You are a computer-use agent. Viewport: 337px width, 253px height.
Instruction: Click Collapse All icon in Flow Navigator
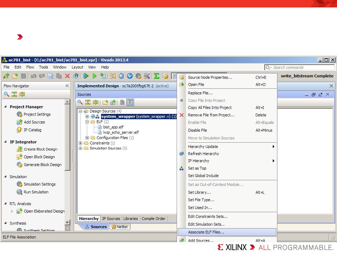point(15,94)
